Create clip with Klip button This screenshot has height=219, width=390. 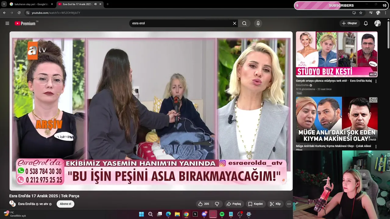[275, 204]
